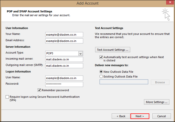The height and width of the screenshot is (122, 175).
Task: Click the cursor sparkle icon in header
Action: [x=166, y=14]
